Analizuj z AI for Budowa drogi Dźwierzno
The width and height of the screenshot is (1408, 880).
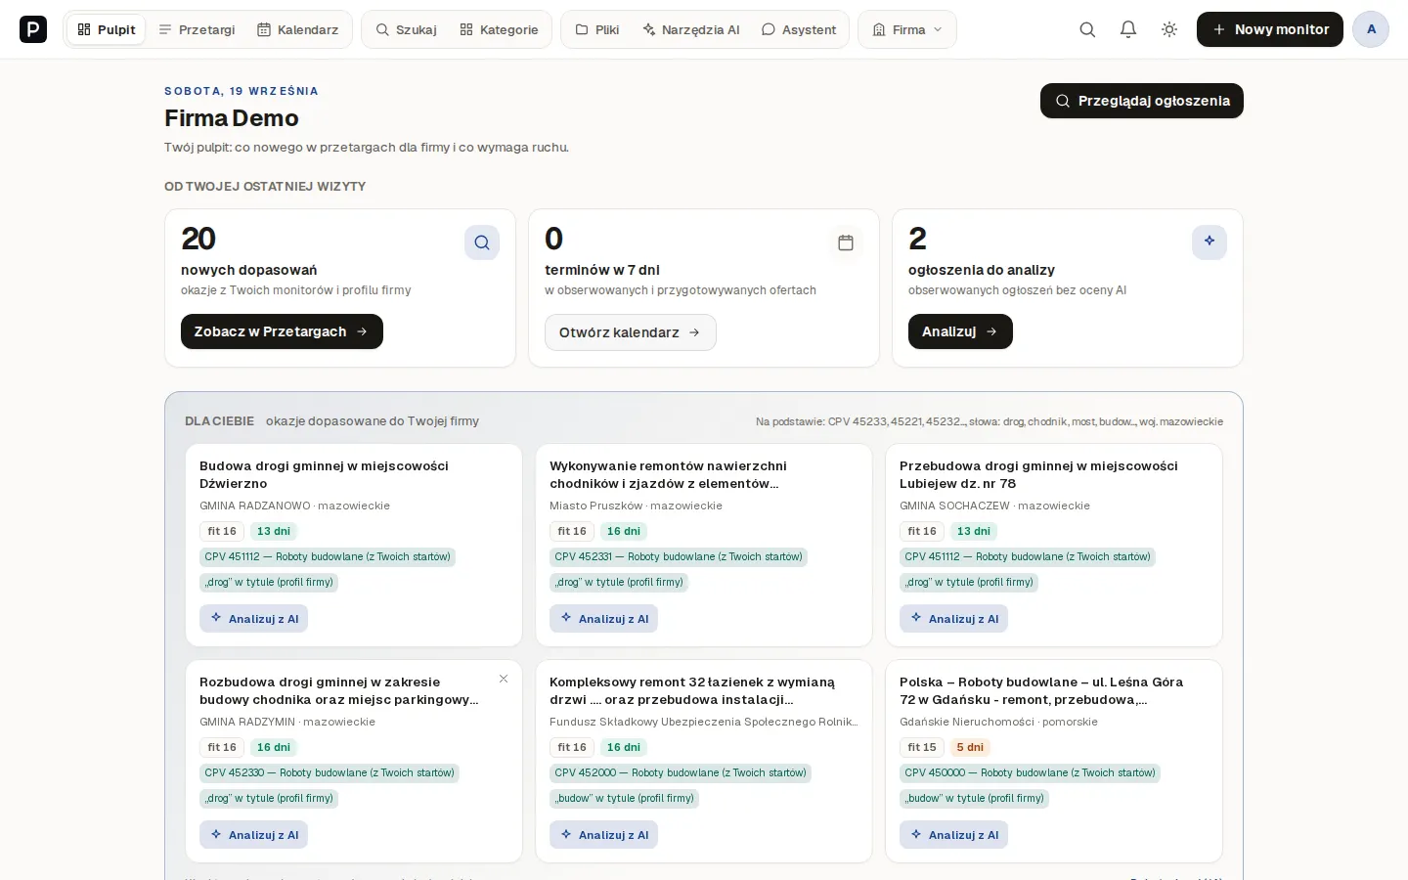tap(254, 618)
